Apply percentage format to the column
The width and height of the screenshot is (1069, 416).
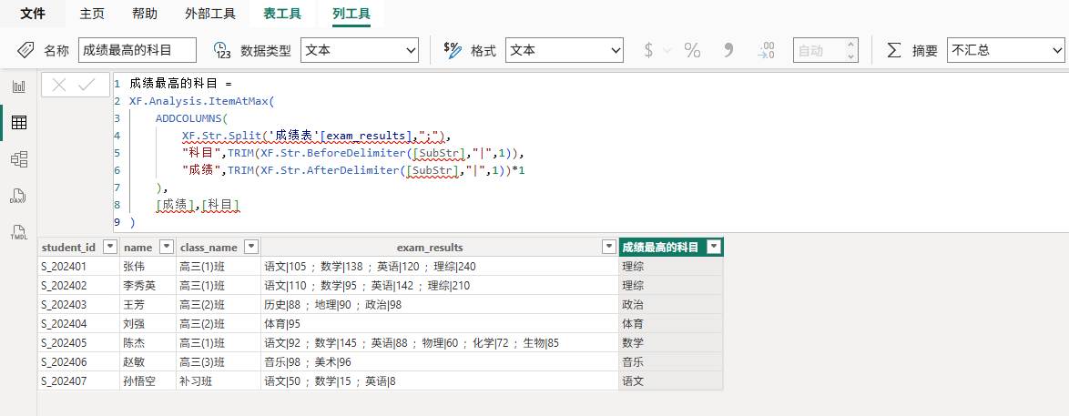[692, 50]
